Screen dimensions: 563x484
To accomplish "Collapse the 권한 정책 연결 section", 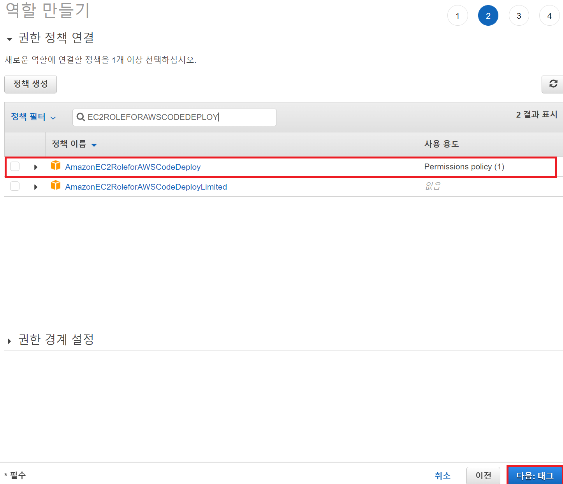I will (x=9, y=39).
